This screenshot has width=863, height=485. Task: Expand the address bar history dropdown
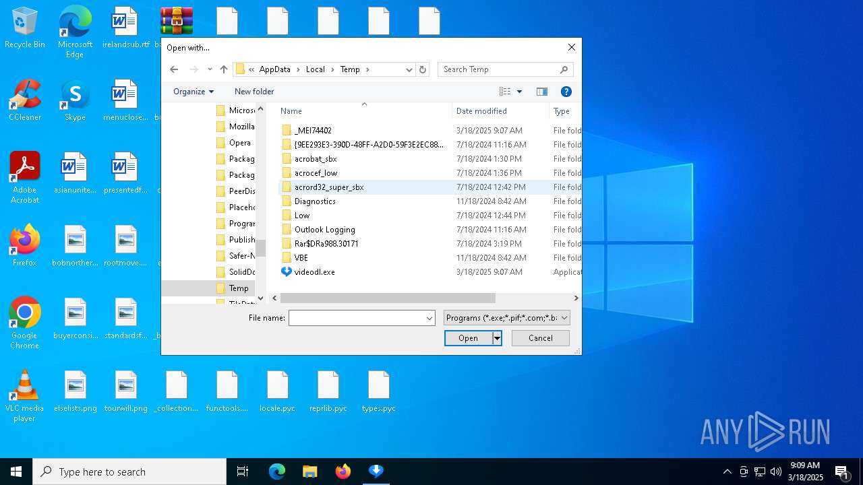point(409,69)
